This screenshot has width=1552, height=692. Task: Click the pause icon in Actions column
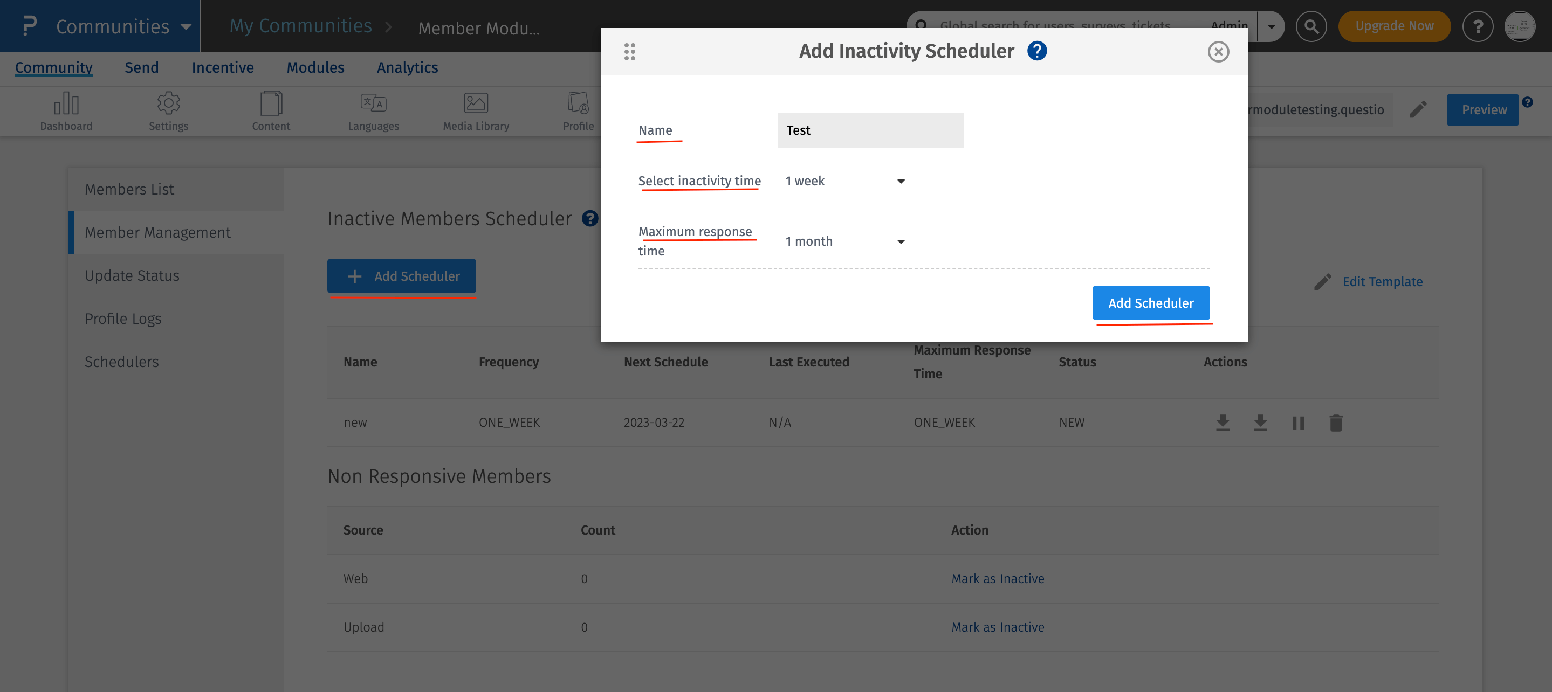pyautogui.click(x=1298, y=423)
